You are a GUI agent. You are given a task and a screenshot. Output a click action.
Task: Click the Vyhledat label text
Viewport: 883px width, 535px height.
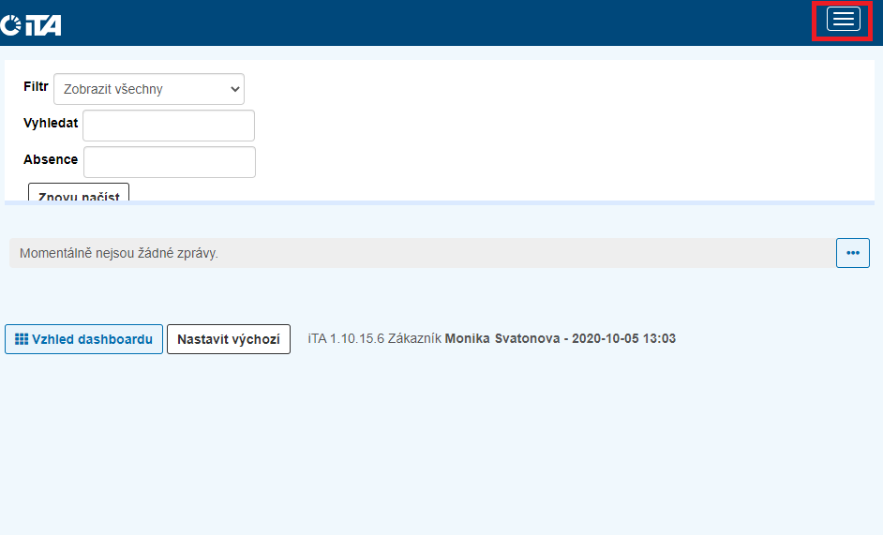[51, 123]
